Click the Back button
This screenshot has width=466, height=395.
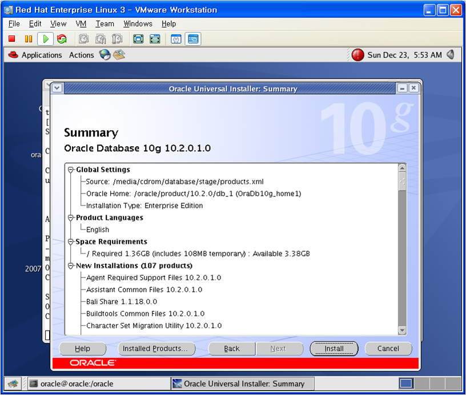click(231, 349)
